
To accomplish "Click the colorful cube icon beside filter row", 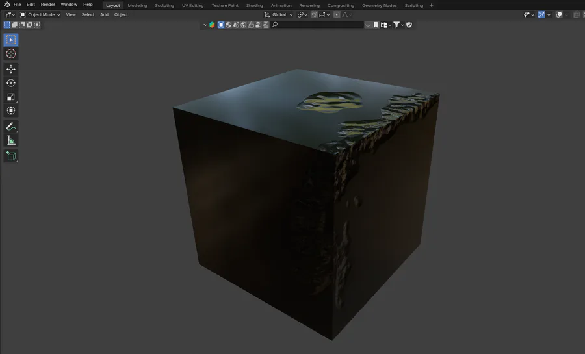I will click(212, 25).
